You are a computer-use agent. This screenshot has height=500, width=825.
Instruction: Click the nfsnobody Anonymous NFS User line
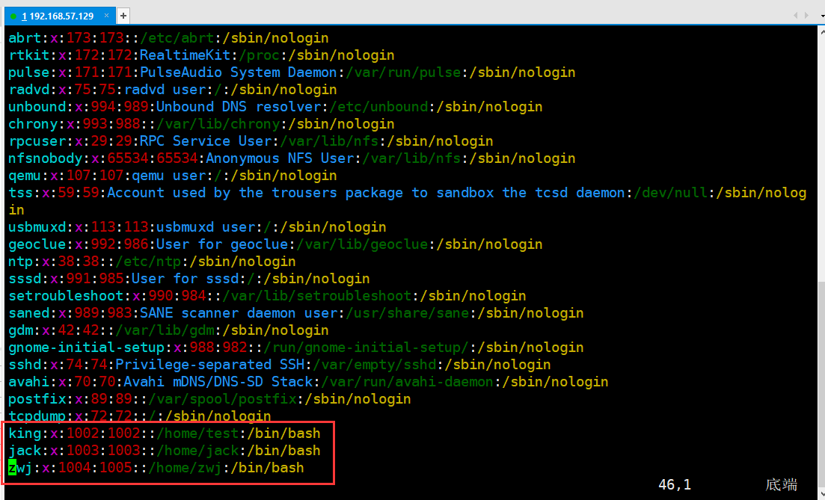click(292, 158)
